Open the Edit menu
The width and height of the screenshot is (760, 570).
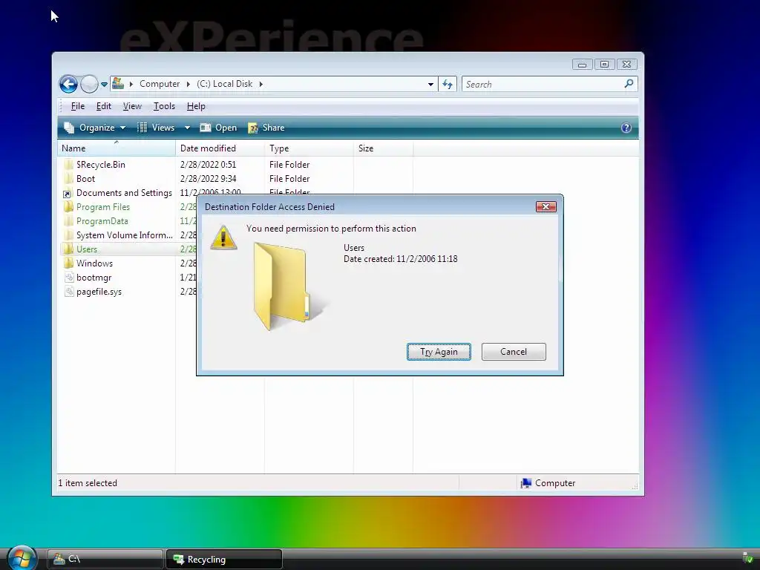click(104, 106)
